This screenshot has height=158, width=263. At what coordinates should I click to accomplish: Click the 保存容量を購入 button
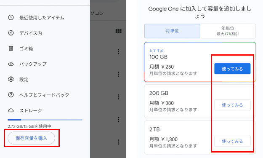click(32, 138)
